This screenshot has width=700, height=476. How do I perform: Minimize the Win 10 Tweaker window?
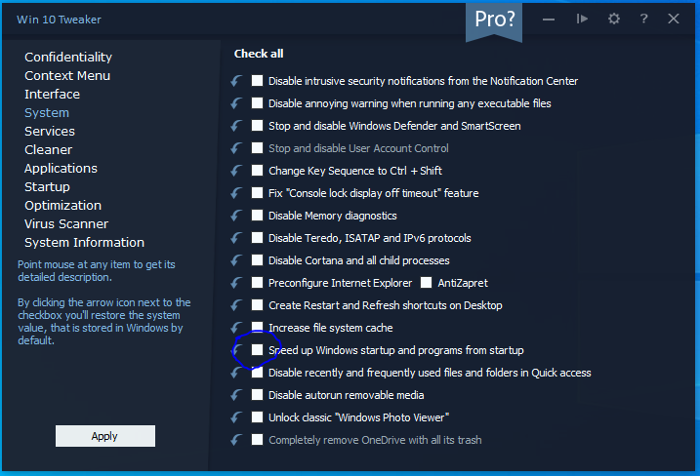click(x=549, y=20)
